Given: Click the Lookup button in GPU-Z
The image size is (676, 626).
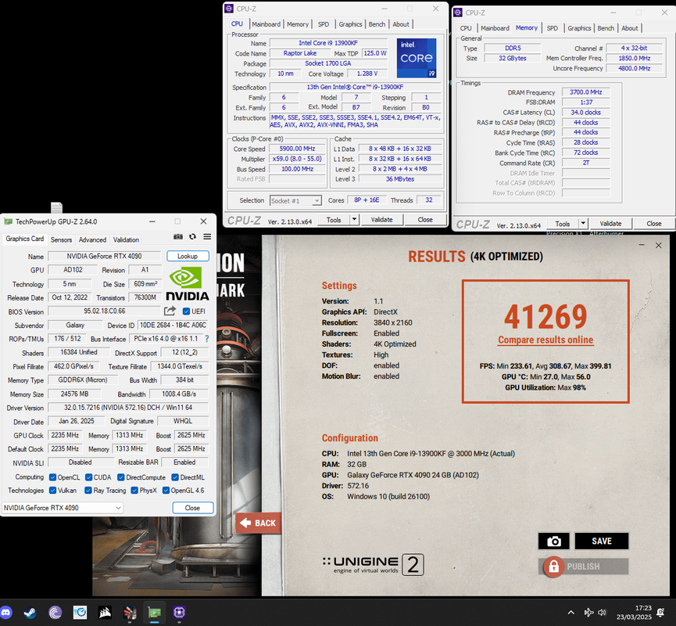Looking at the screenshot, I should pos(188,256).
